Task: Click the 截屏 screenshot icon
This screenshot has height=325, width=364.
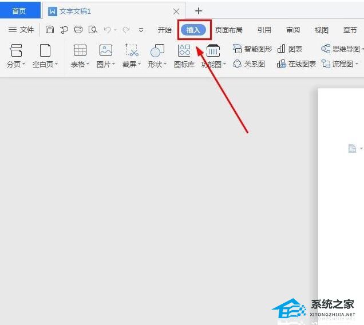Action: 132,50
